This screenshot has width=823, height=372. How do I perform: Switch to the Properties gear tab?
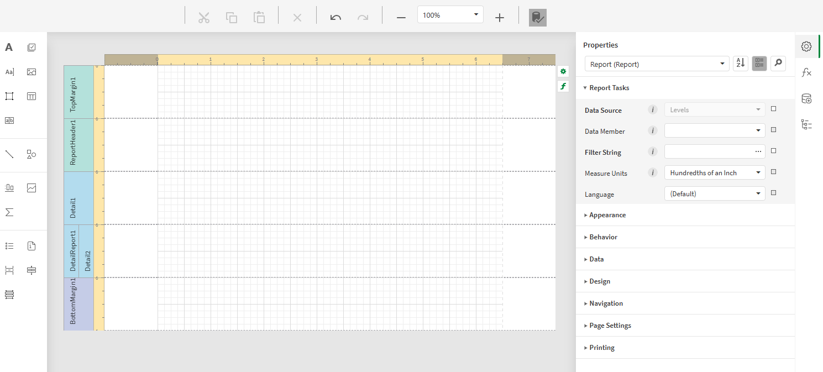pos(806,46)
